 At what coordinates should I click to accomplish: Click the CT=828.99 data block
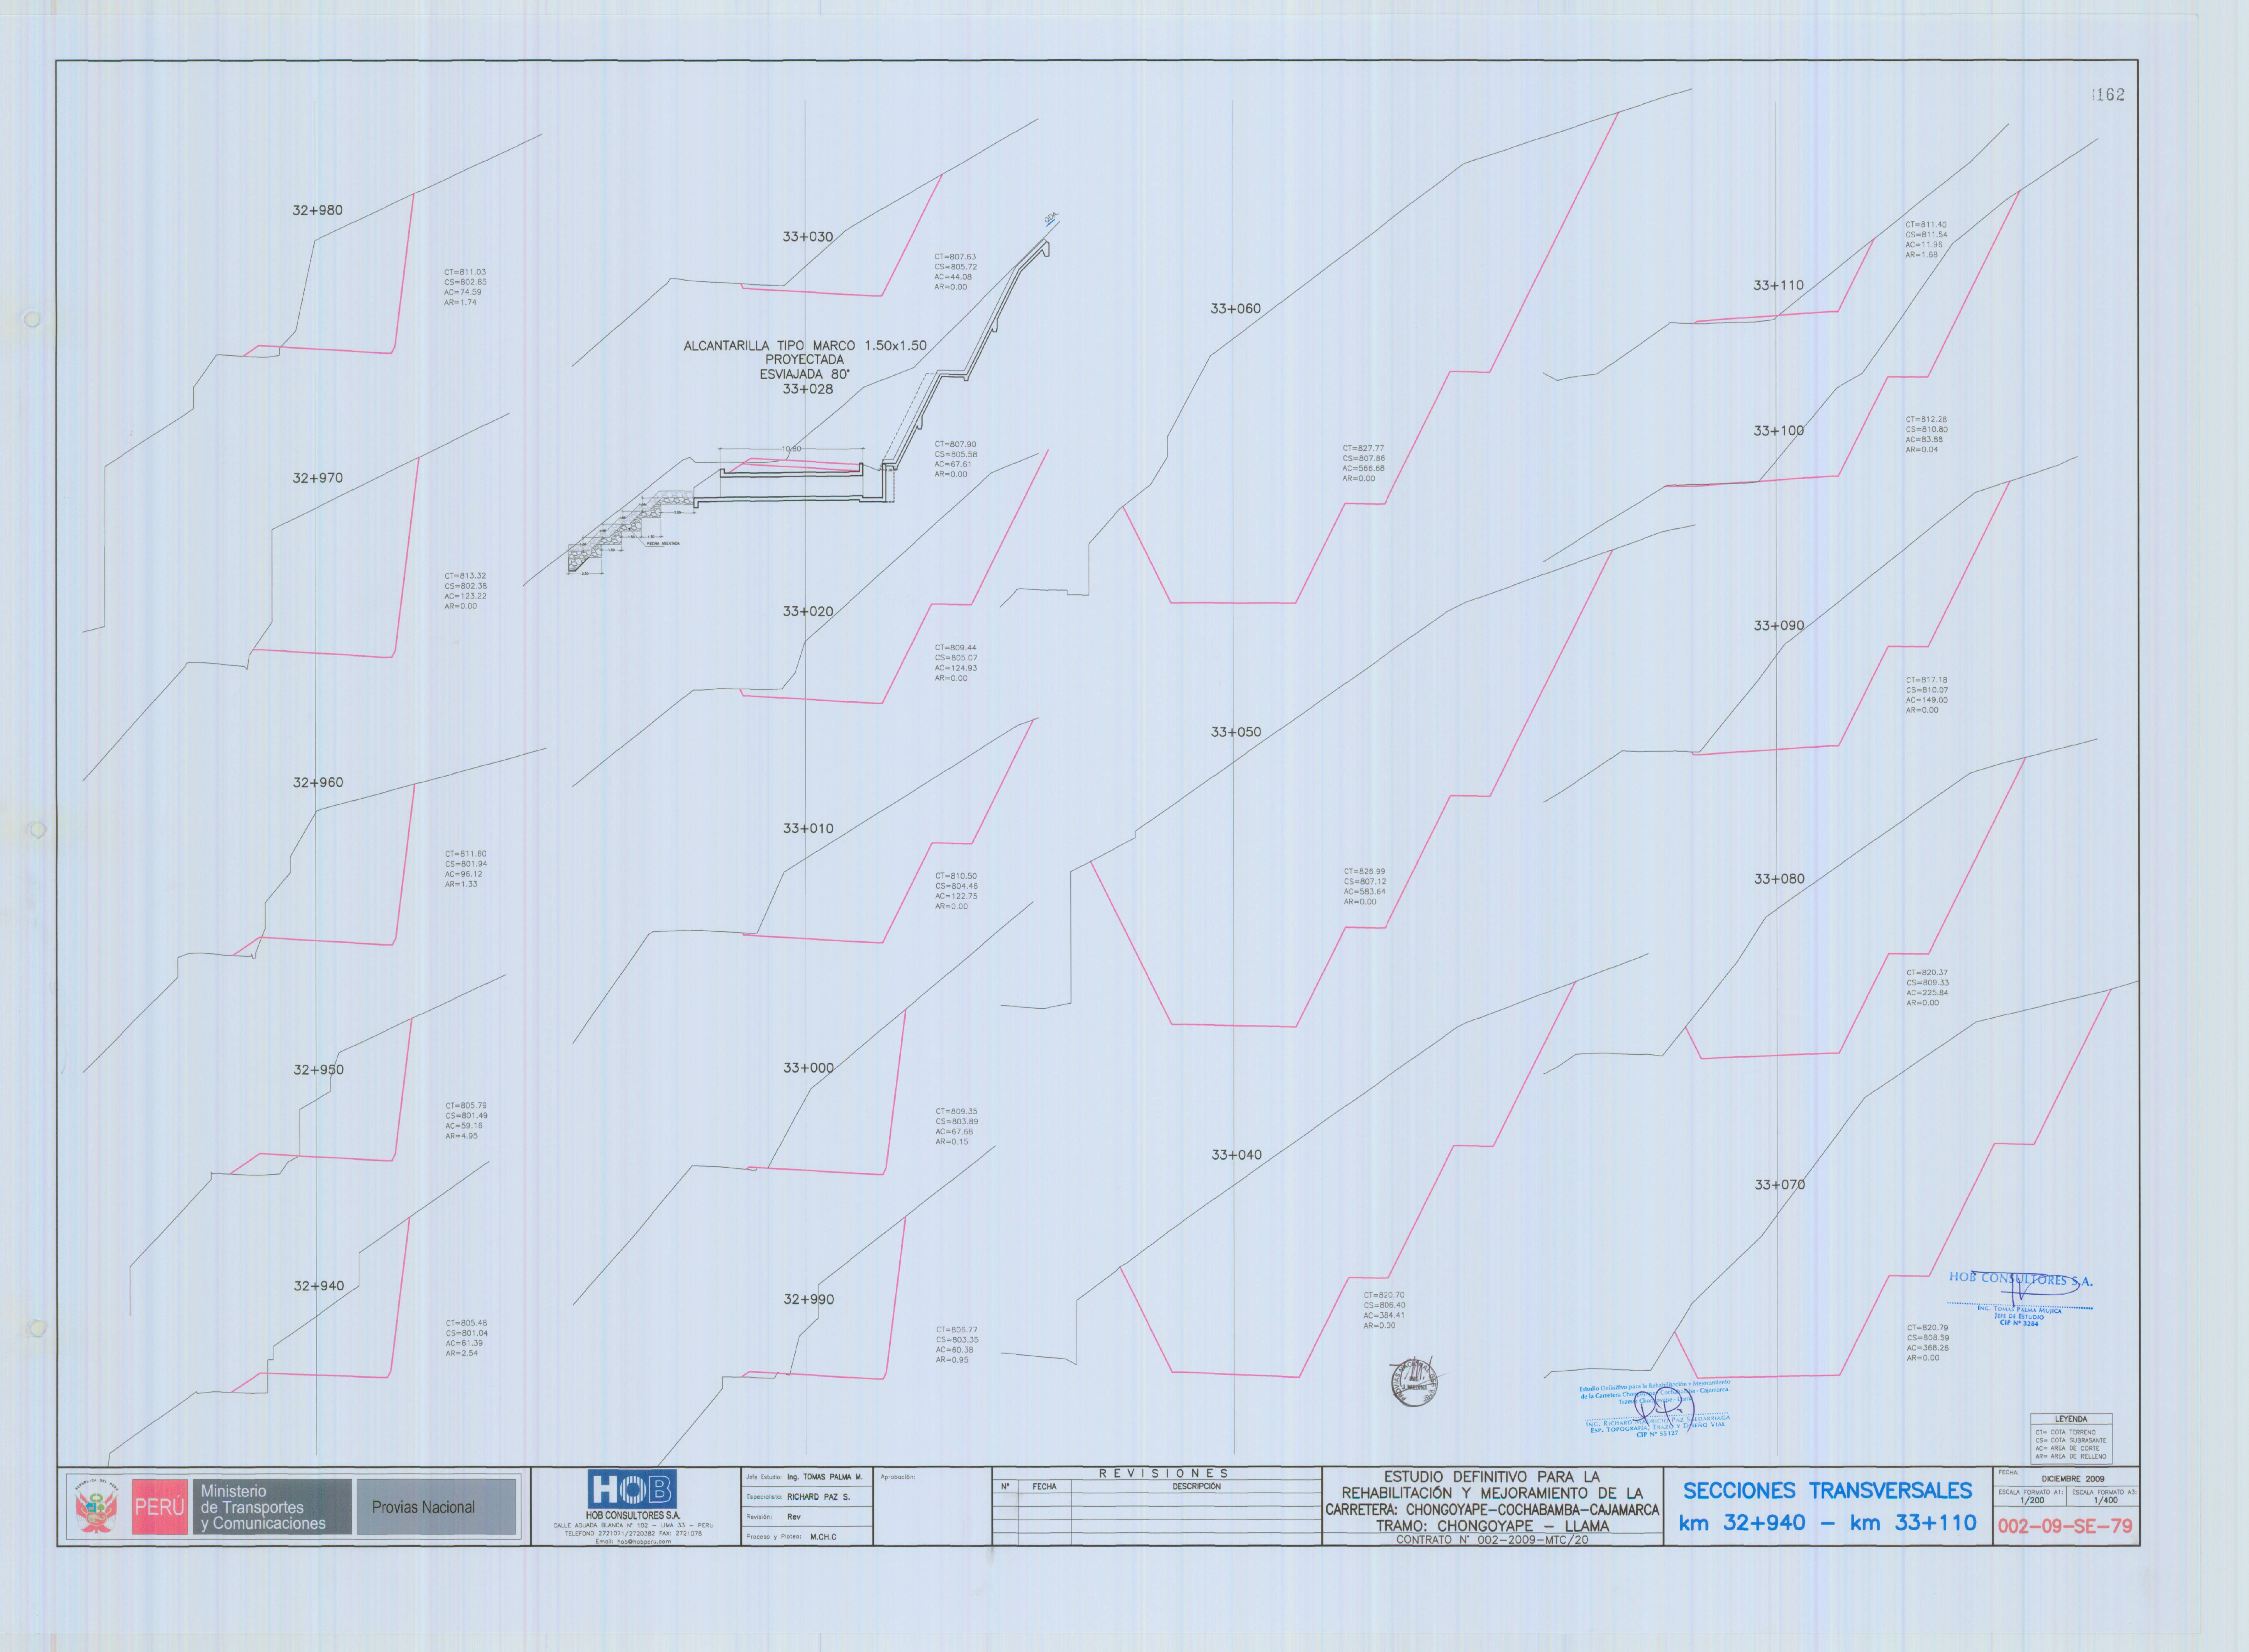(1365, 887)
